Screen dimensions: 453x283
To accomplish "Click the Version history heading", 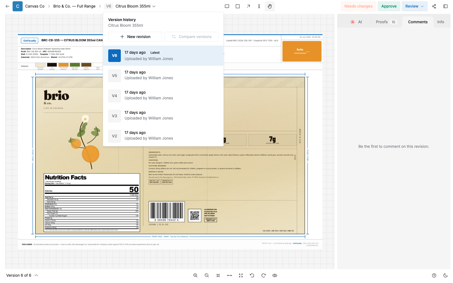I will (x=122, y=20).
